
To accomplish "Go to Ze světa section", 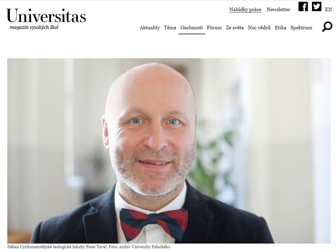I will (235, 28).
